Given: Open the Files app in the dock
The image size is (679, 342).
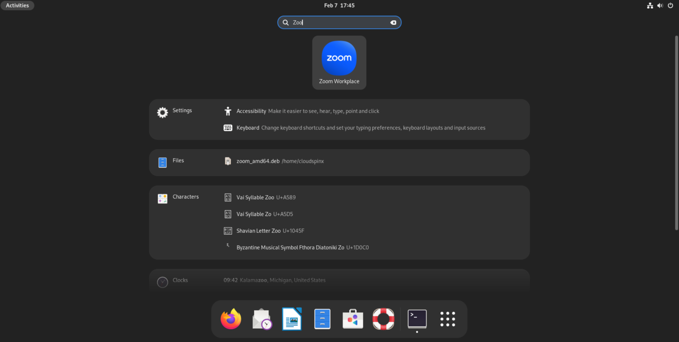Looking at the screenshot, I should point(322,319).
